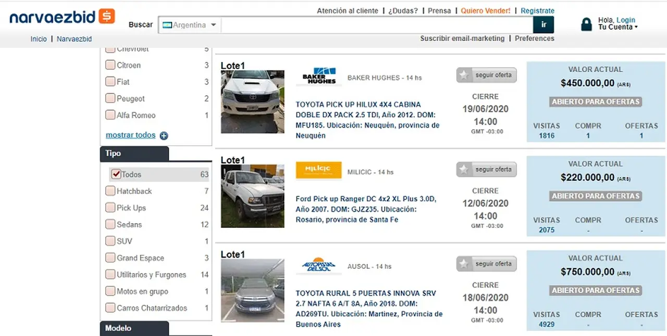Open the Autopistas del Sol seller logo
Image resolution: width=667 pixels, height=336 pixels.
coord(319,265)
